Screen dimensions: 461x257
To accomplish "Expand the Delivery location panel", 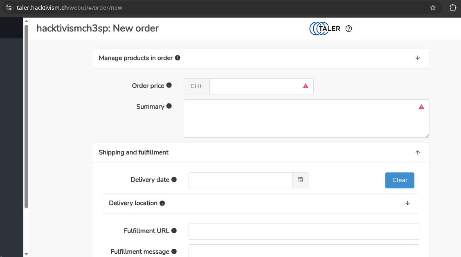I will pyautogui.click(x=407, y=203).
